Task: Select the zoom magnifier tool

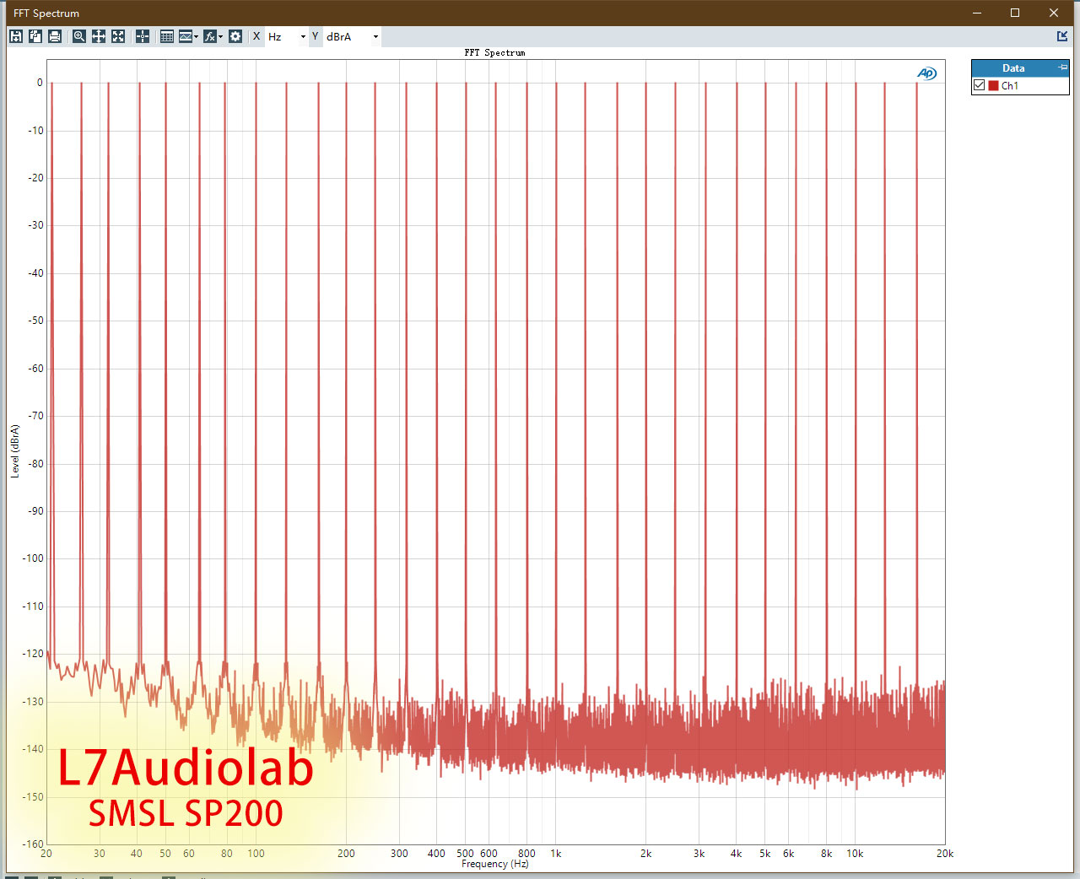Action: pyautogui.click(x=79, y=36)
